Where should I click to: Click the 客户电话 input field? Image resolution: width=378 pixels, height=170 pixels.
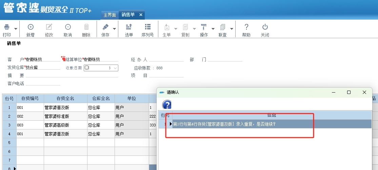[43, 83]
